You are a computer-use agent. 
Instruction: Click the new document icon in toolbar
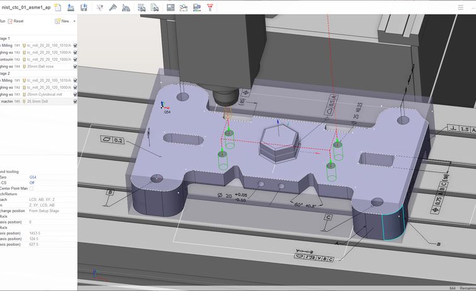coord(57,8)
